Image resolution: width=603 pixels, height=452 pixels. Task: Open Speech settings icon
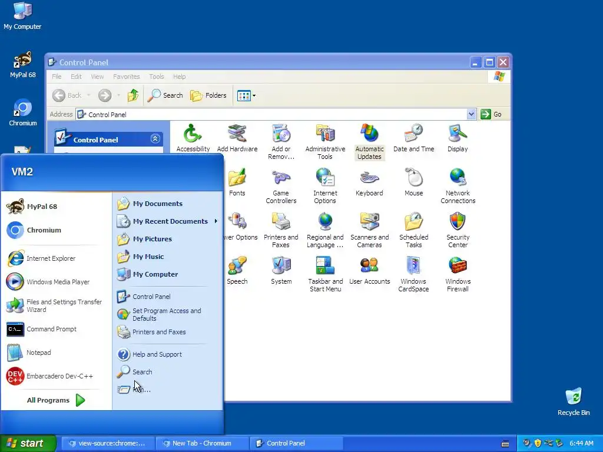click(237, 271)
